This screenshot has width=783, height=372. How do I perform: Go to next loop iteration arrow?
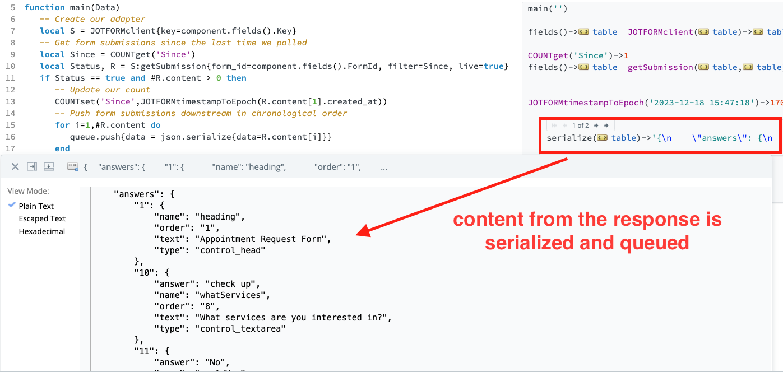coord(596,125)
